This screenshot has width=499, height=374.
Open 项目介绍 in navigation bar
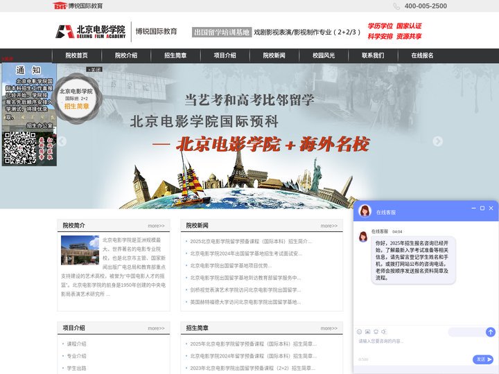coord(225,55)
